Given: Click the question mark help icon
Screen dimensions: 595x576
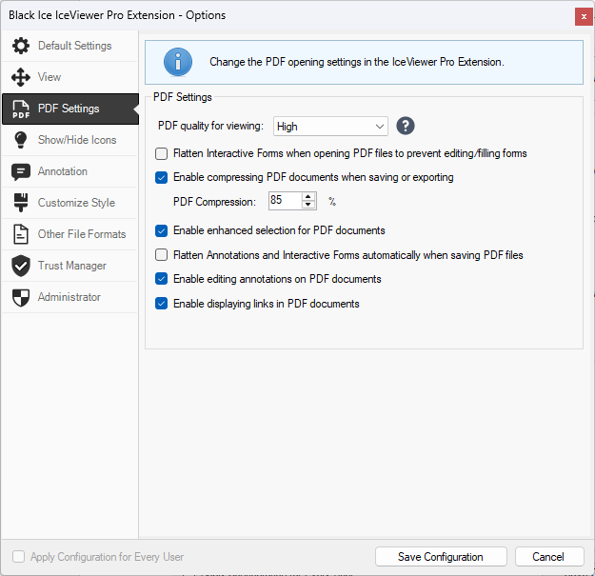Looking at the screenshot, I should 406,126.
